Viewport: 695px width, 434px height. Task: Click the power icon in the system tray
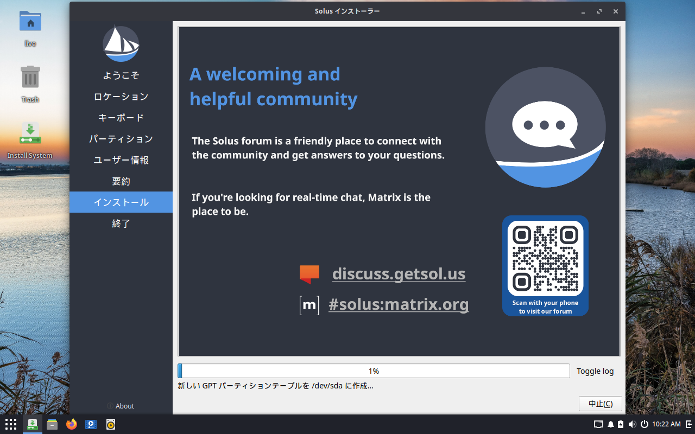[645, 424]
